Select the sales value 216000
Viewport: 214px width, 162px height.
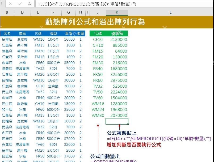tap(120, 63)
